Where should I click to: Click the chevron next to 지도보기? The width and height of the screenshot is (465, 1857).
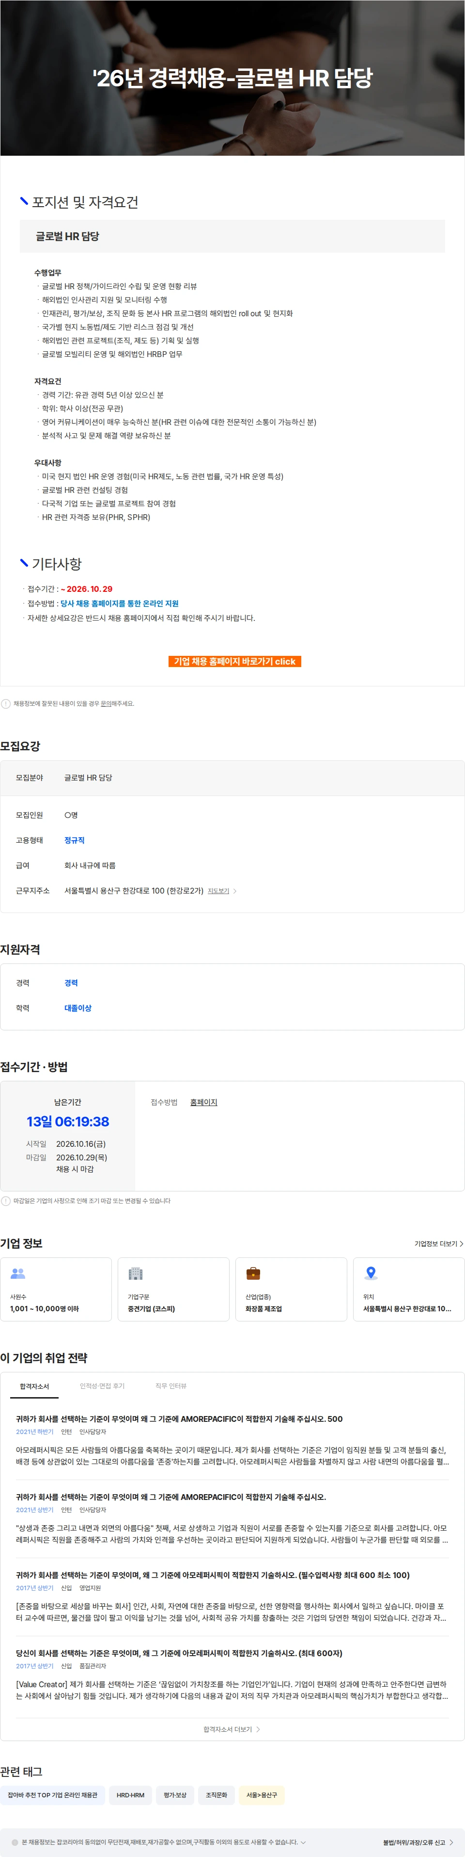pyautogui.click(x=234, y=891)
